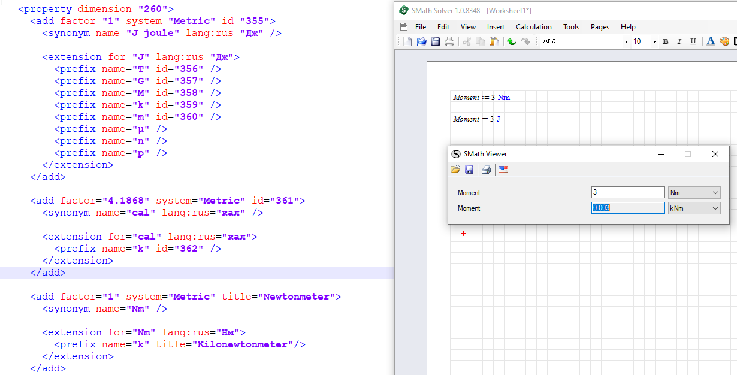The image size is (737, 375).
Task: Expand the Arial font dropdown
Action: tap(626, 41)
